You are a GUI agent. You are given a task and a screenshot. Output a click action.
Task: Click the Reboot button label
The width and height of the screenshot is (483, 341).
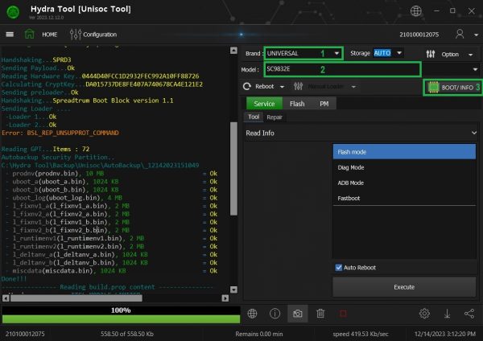click(265, 87)
